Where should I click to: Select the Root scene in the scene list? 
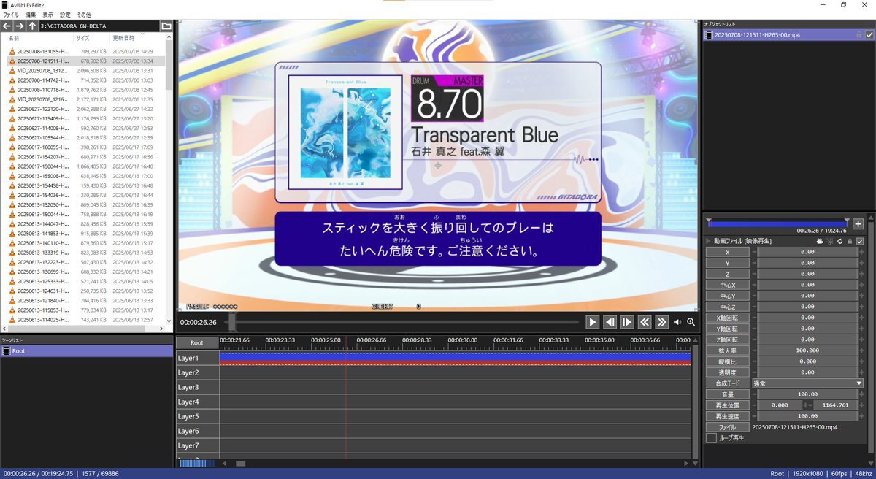pyautogui.click(x=86, y=351)
